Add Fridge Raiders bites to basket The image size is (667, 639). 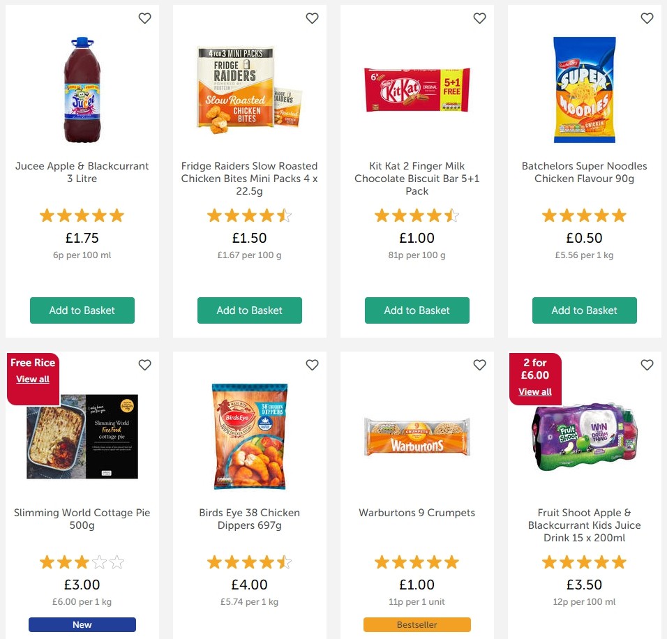249,310
